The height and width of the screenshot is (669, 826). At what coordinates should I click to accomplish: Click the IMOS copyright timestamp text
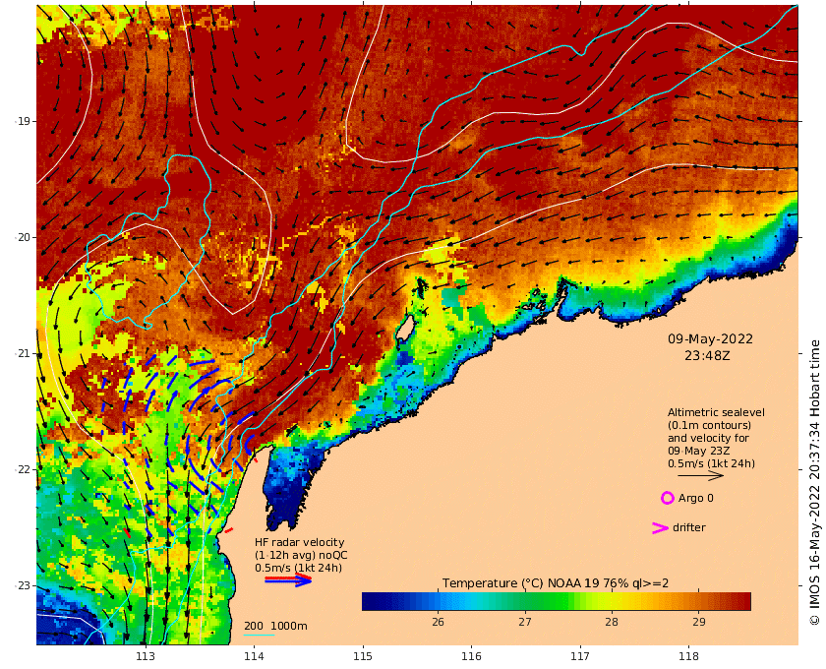[x=815, y=482]
